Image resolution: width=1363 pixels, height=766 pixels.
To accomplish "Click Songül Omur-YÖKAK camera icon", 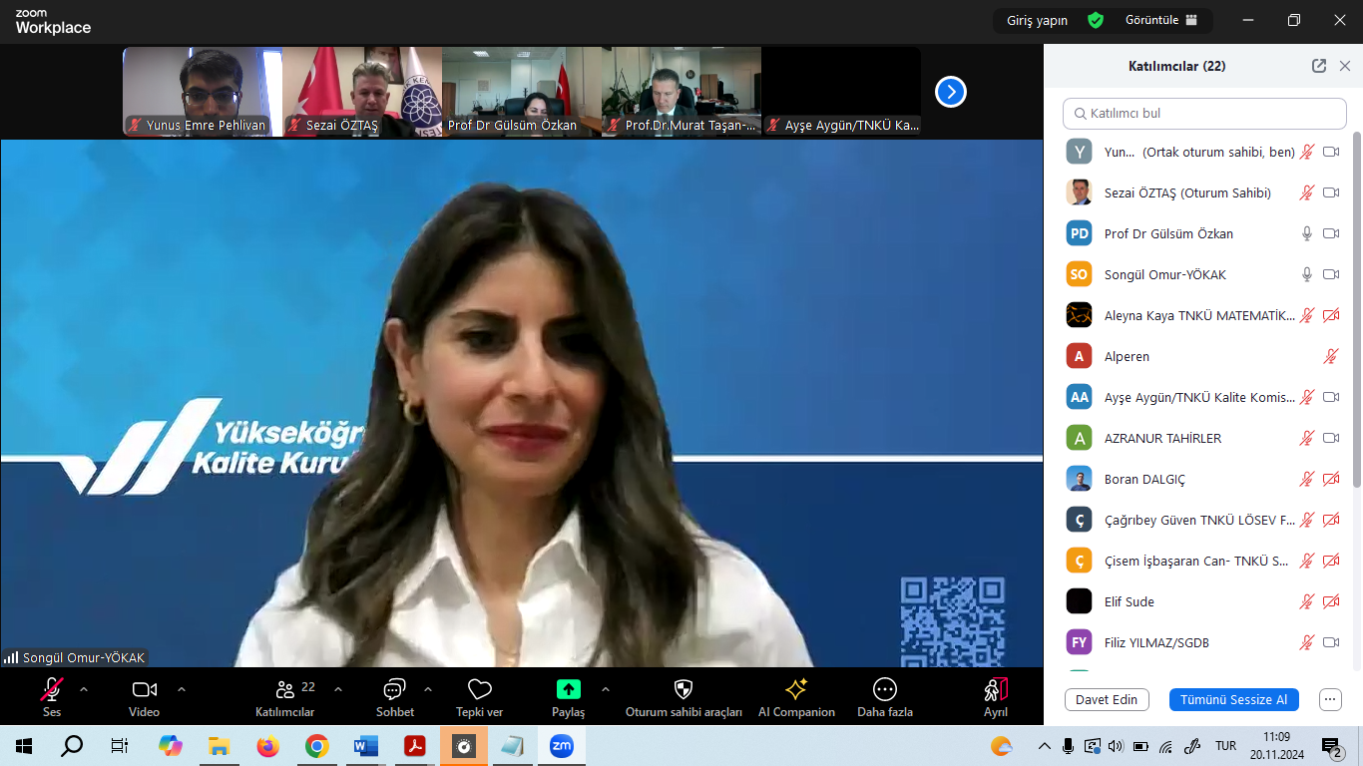I will (1331, 274).
